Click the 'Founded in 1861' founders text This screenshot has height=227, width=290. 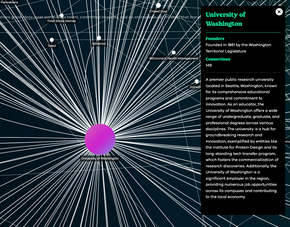coord(239,48)
